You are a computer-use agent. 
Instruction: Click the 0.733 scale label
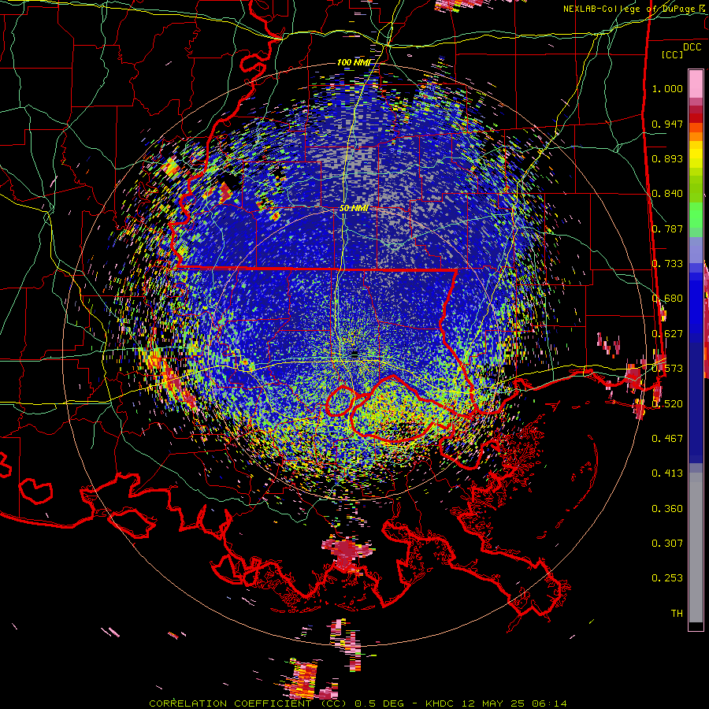[667, 264]
